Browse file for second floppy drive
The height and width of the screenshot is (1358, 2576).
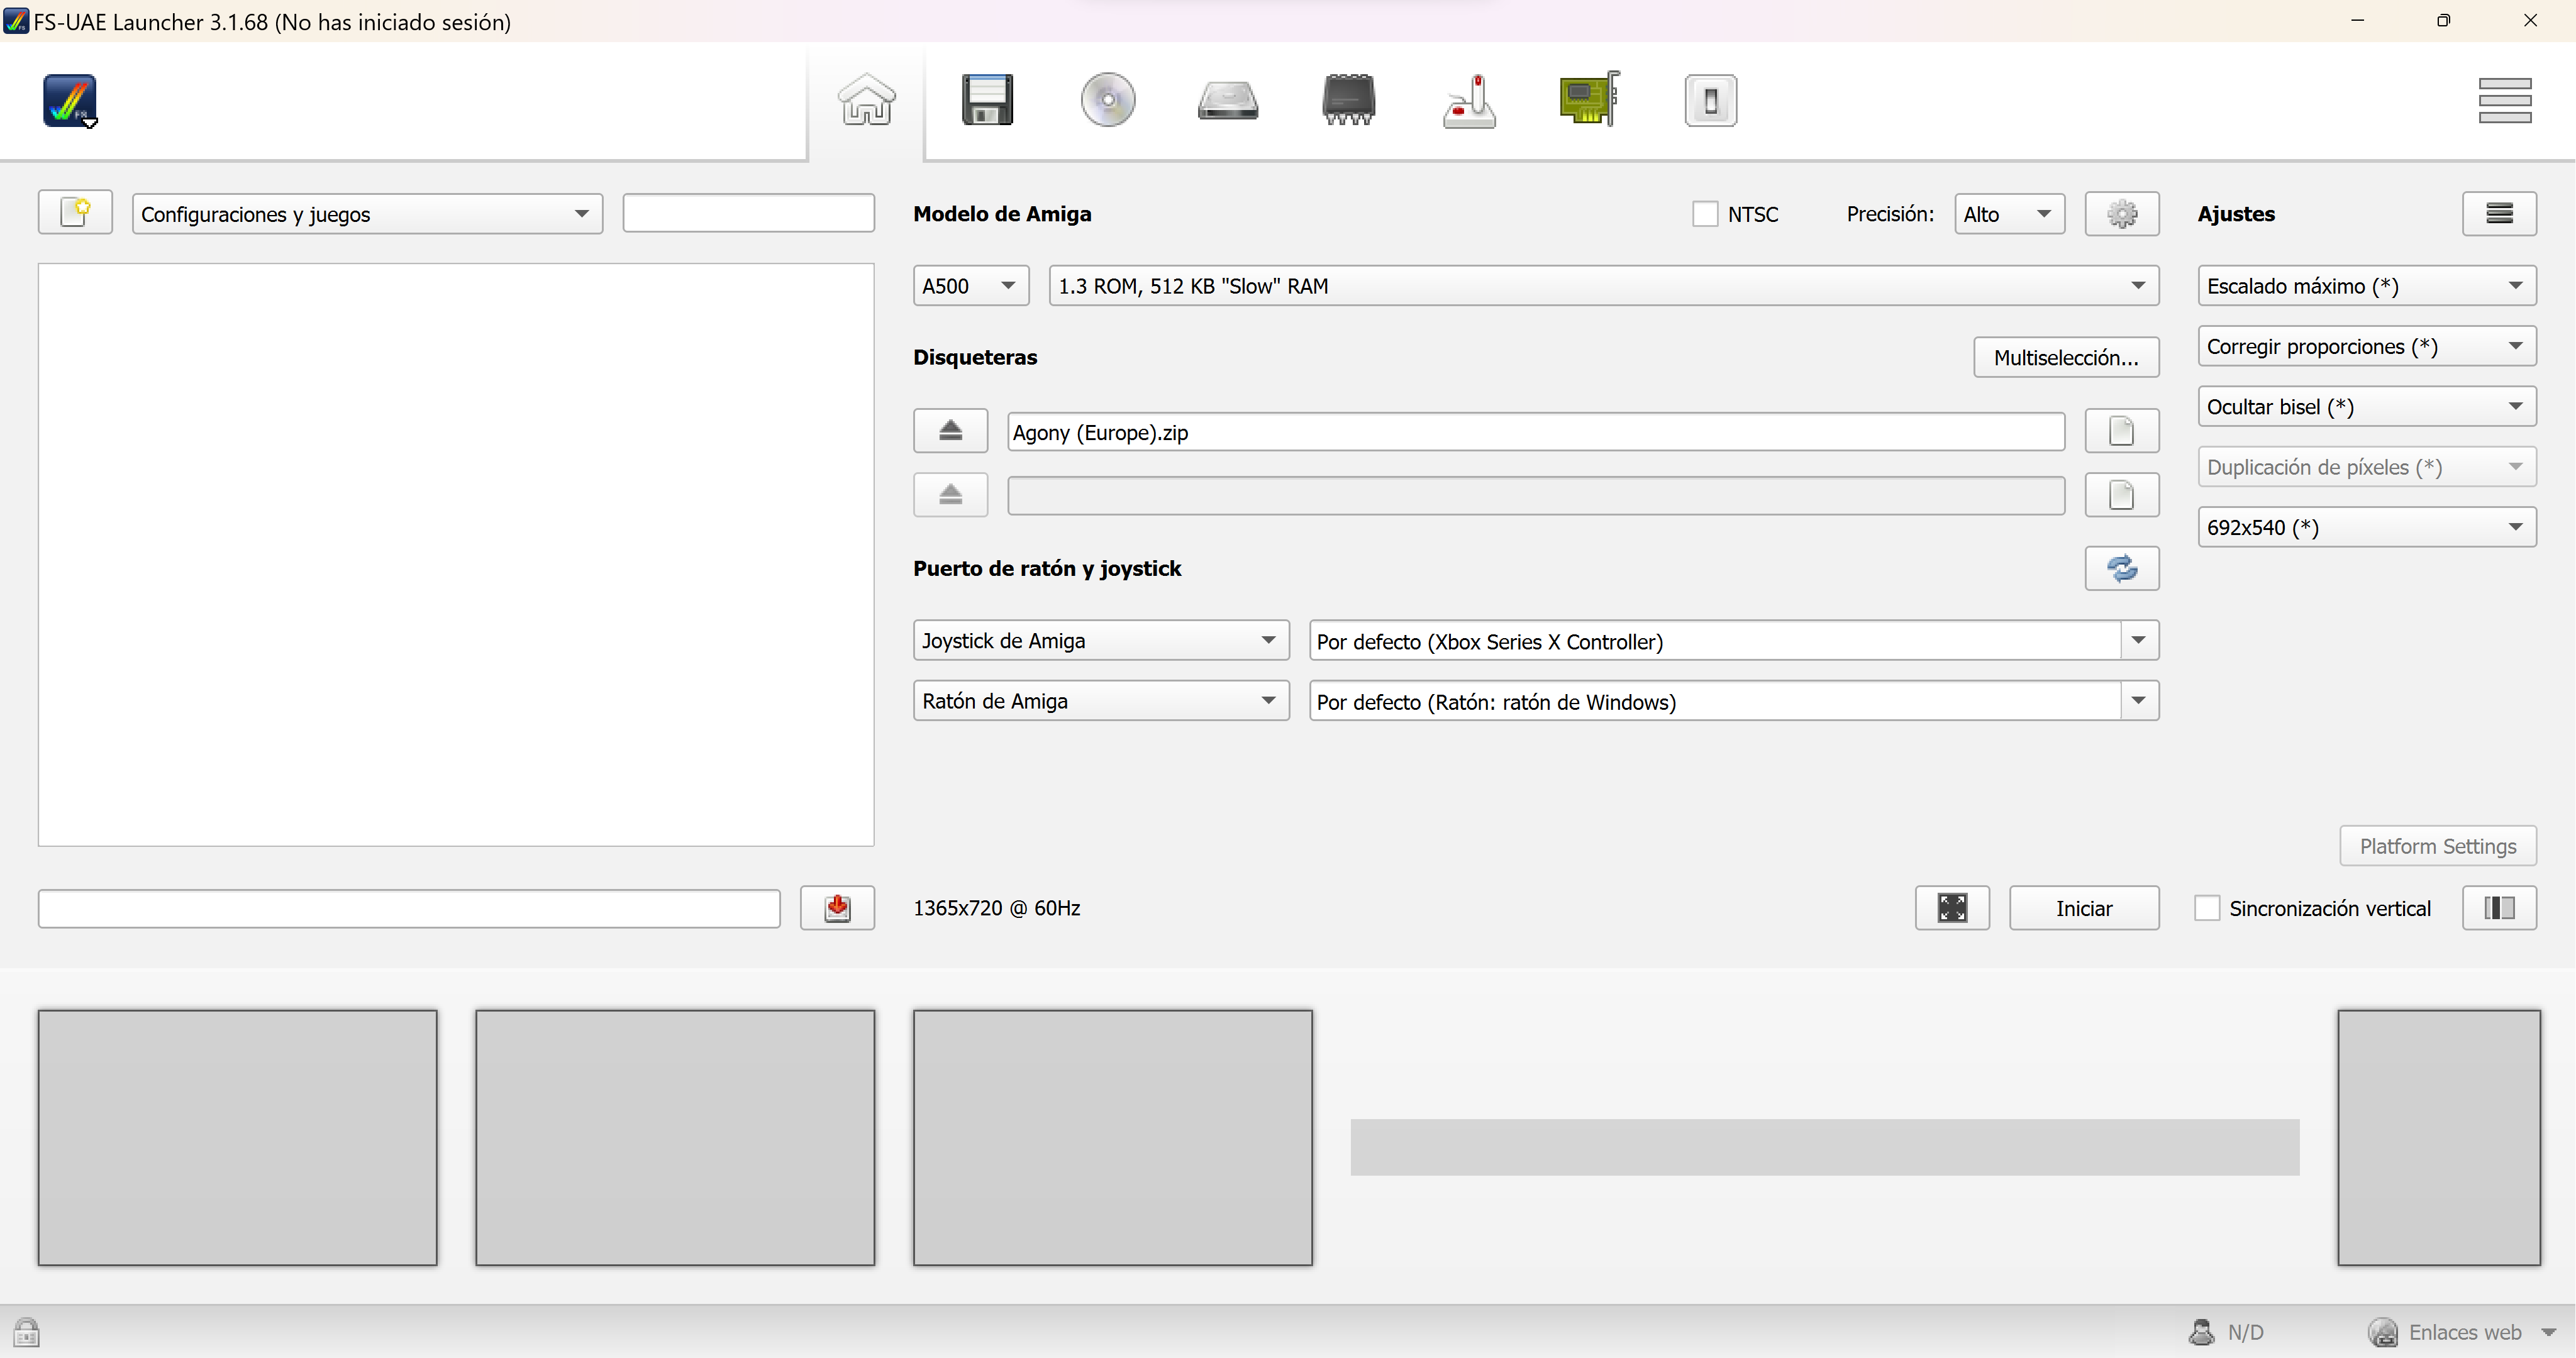(2122, 495)
